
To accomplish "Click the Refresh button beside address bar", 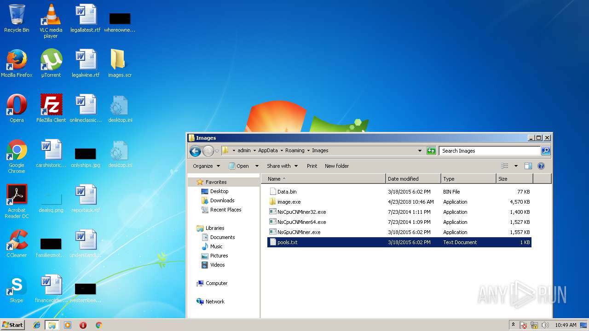I will coord(431,151).
